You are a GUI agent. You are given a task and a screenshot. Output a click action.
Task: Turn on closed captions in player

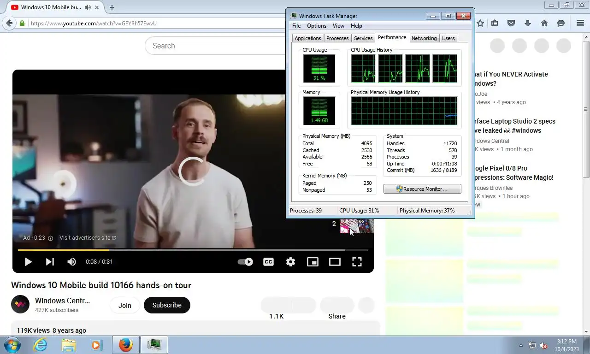pos(268,262)
